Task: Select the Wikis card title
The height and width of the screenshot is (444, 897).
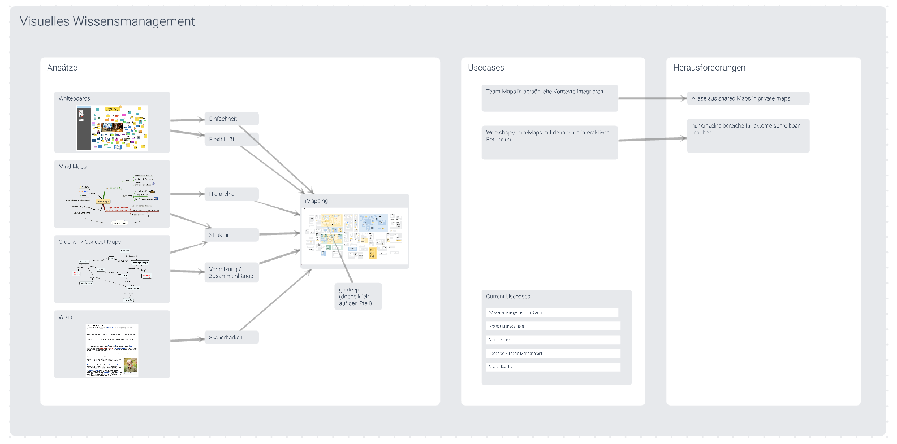Action: 65,317
